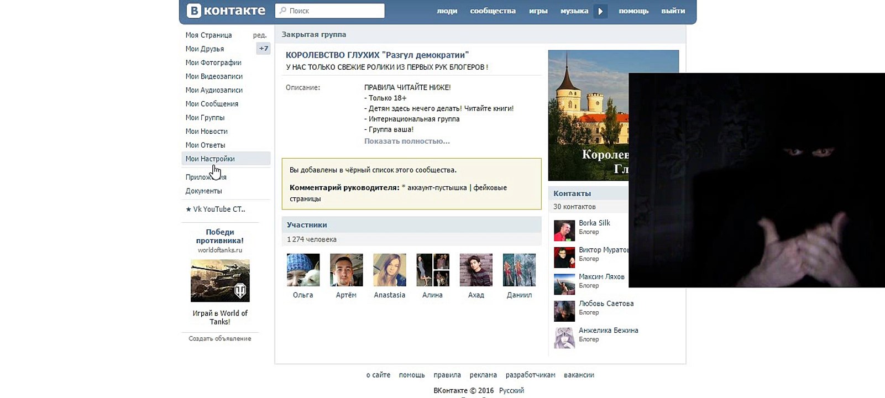Expand description with Показать полностью
This screenshot has height=398, width=885.
click(406, 141)
